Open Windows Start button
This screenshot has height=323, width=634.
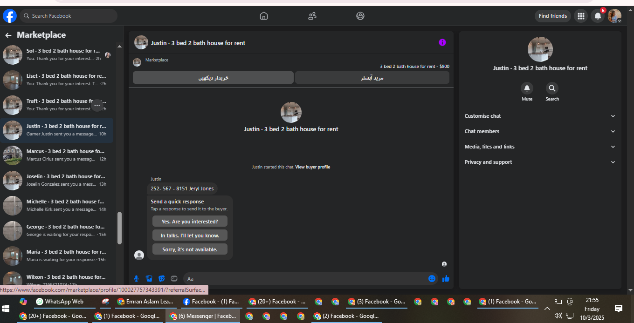[6, 309]
